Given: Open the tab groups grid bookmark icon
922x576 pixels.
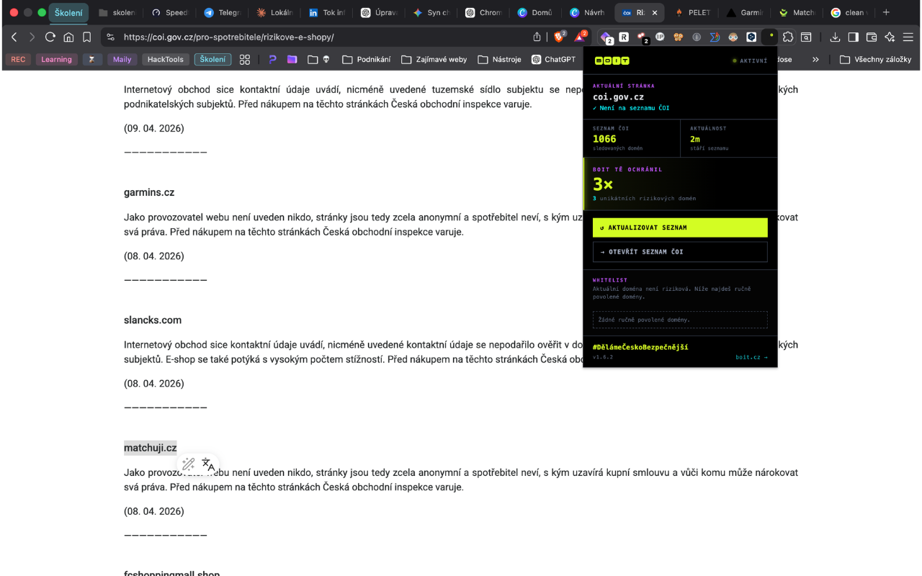Looking at the screenshot, I should tap(245, 59).
